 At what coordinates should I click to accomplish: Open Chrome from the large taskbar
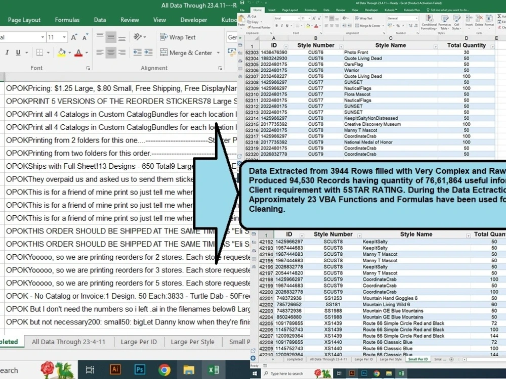tap(164, 370)
